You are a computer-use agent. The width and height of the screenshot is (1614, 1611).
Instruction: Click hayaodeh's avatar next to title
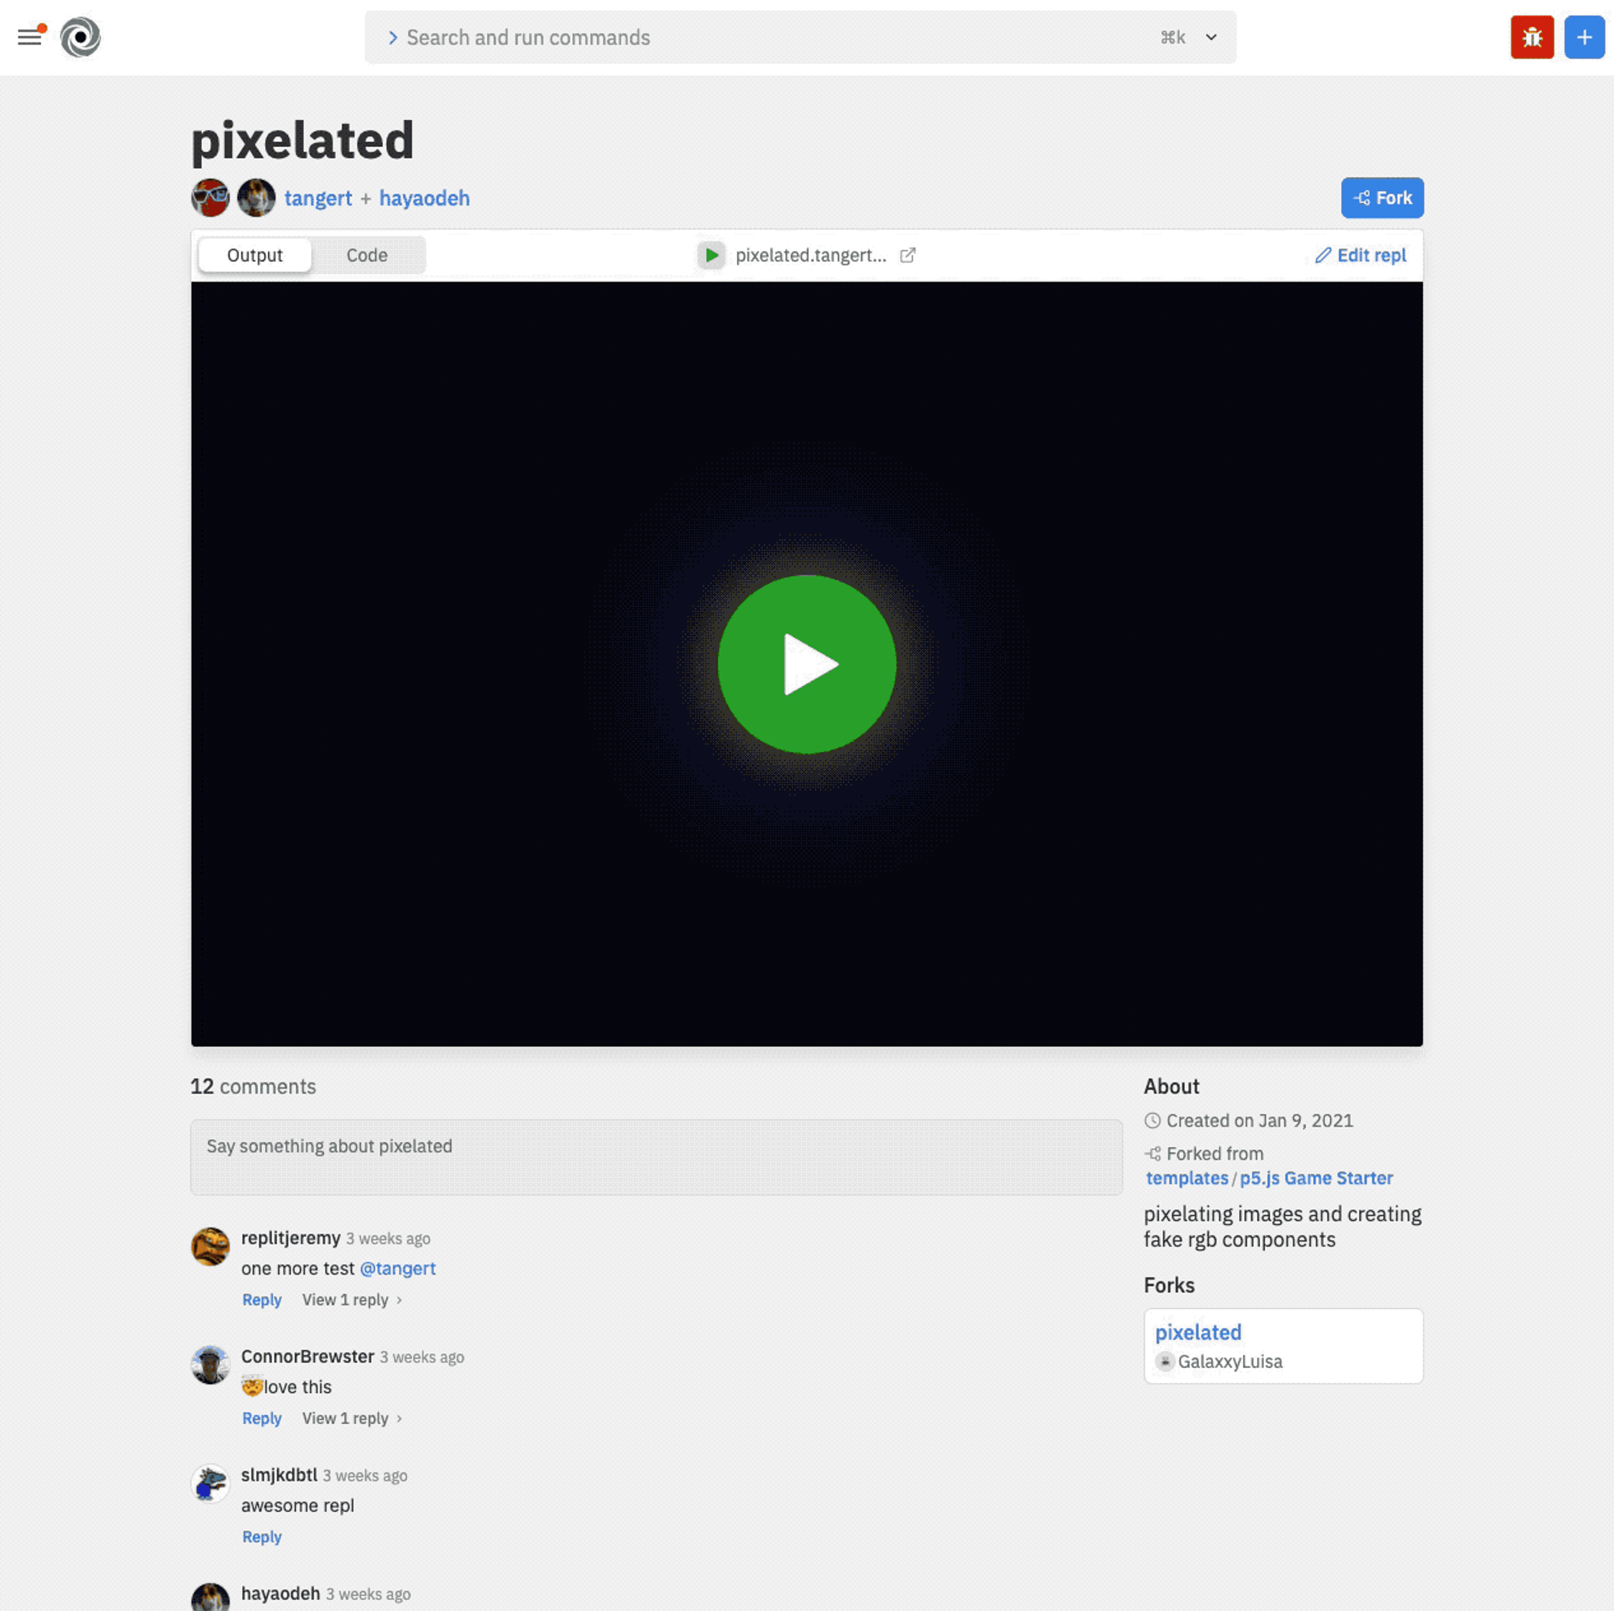click(x=256, y=198)
